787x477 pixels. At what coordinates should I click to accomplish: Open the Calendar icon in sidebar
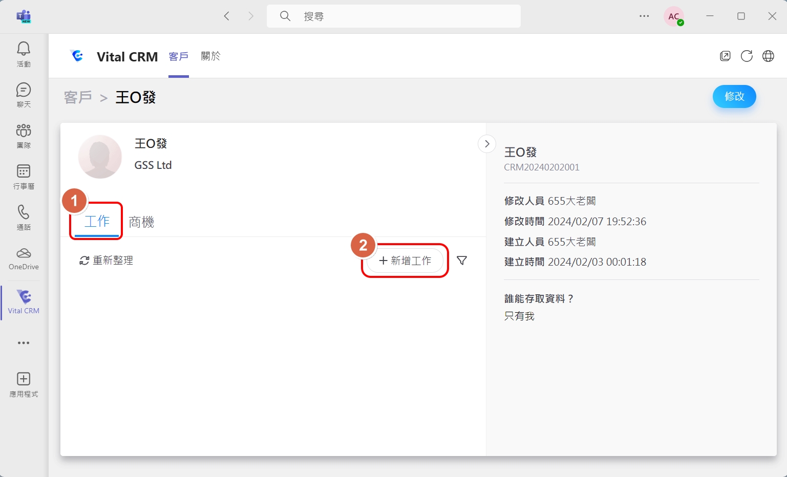click(x=24, y=177)
